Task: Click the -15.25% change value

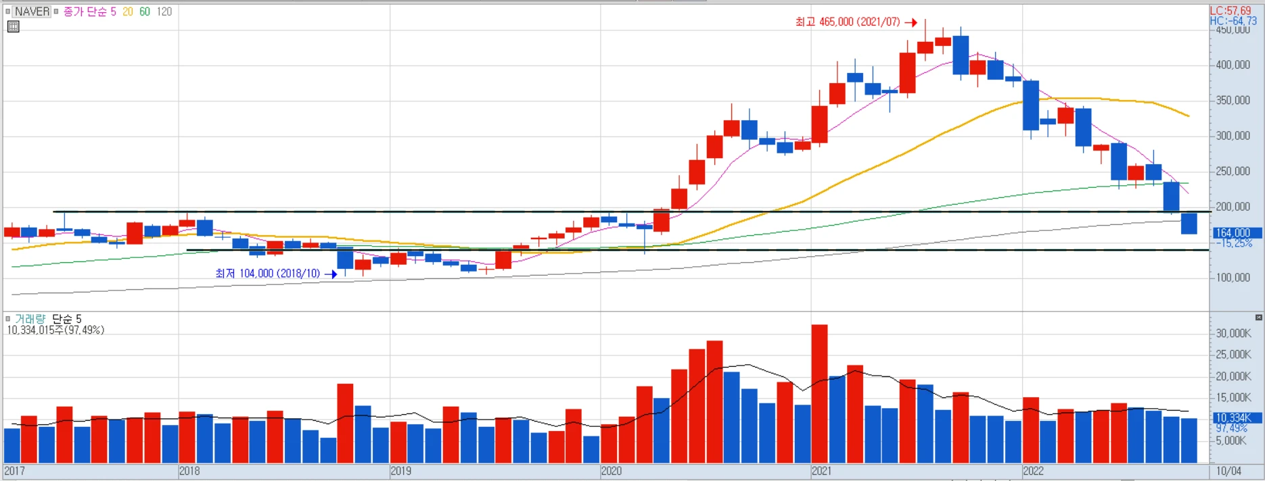Action: [x=1235, y=243]
